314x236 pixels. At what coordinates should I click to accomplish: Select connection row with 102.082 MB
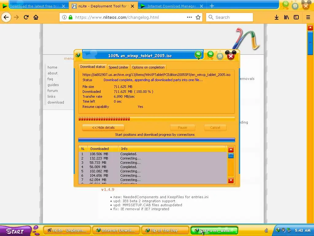click(x=153, y=171)
